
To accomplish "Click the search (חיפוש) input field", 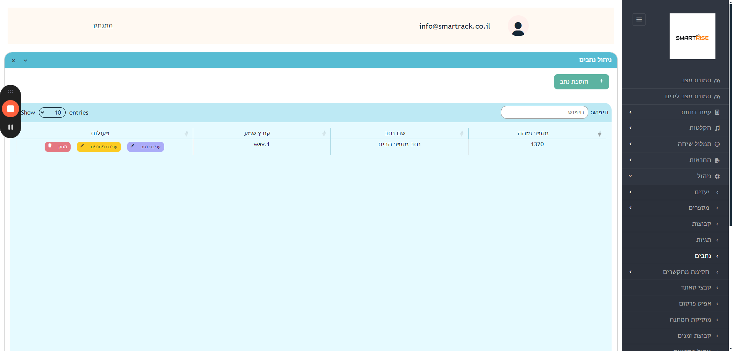I will [x=544, y=112].
